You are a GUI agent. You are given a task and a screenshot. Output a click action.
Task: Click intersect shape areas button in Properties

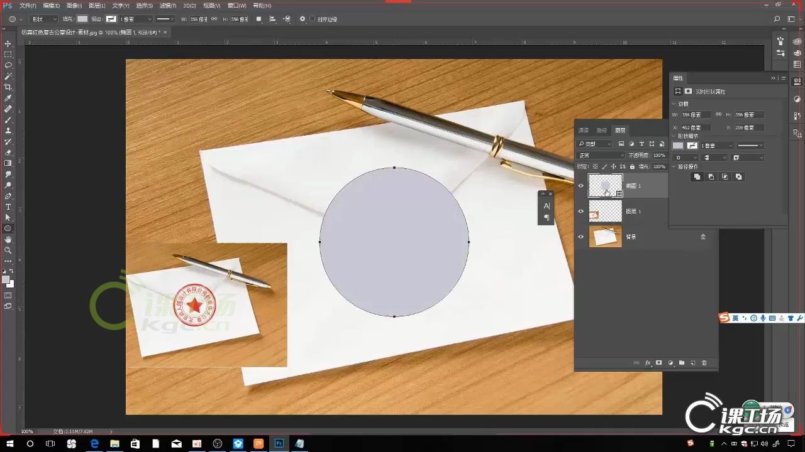[724, 177]
